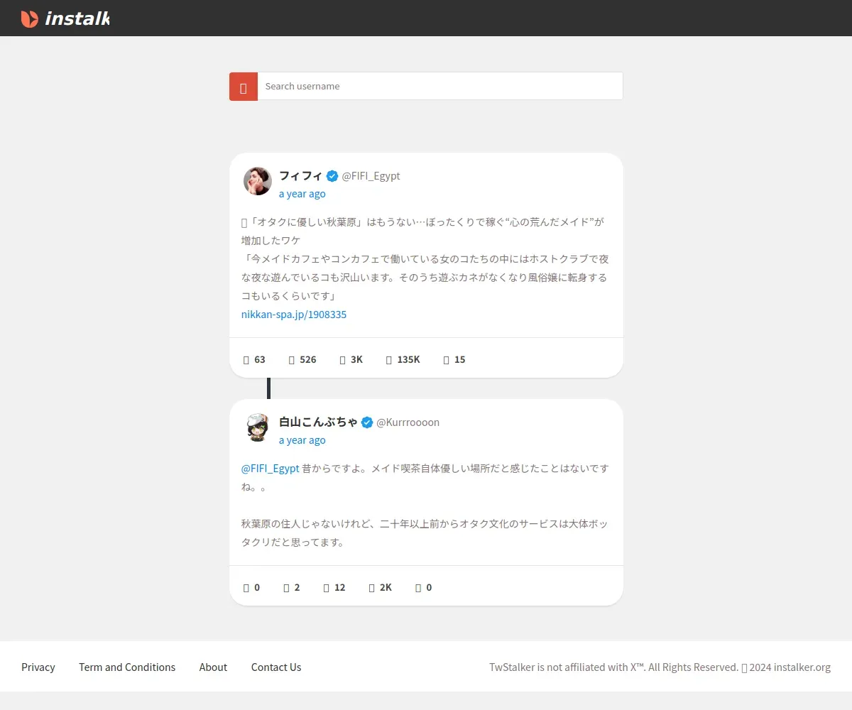Click @FIFI_Egypt mention in reply text
The height and width of the screenshot is (710, 852).
click(271, 469)
